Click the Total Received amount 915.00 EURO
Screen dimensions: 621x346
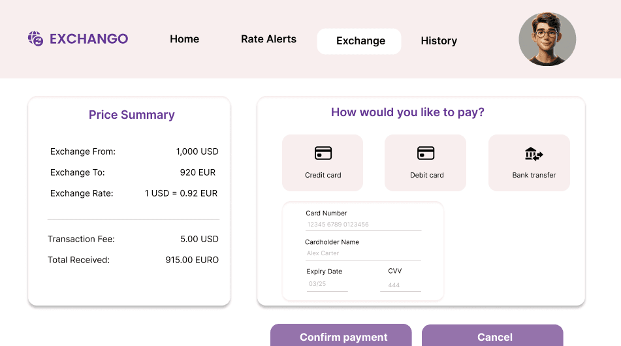[x=192, y=260]
